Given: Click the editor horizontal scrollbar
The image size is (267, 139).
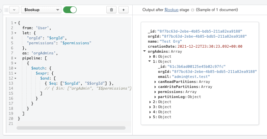Looking at the screenshot, I should pyautogui.click(x=71, y=128).
